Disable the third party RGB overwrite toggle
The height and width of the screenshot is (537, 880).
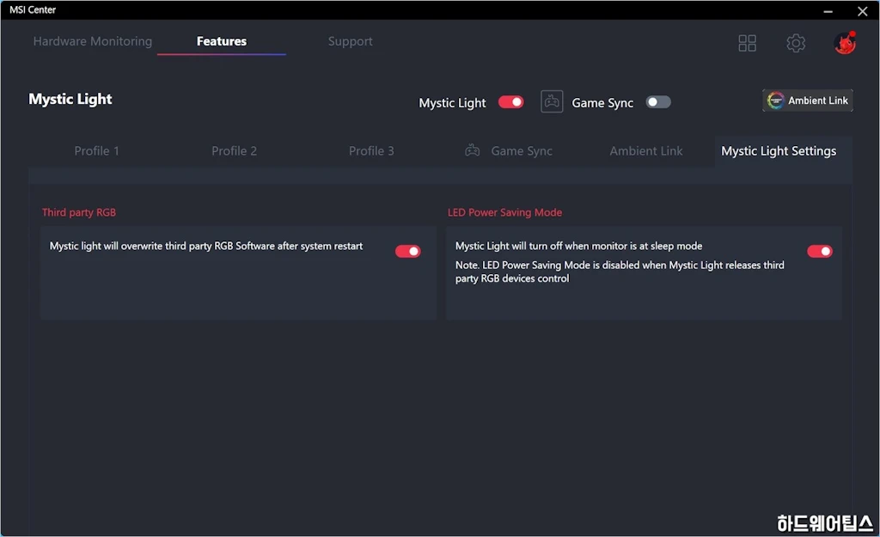point(408,252)
